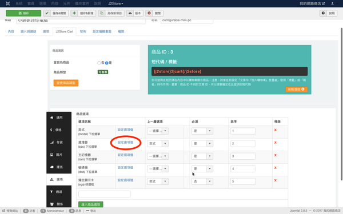
Task: Open required dropdown for vga row
Action: click(x=202, y=181)
